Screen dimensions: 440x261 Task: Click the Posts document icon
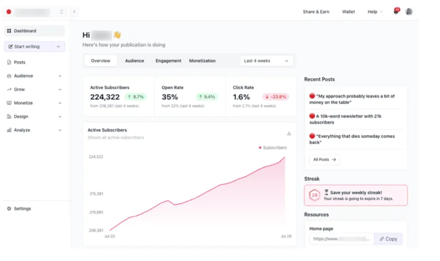click(9, 62)
